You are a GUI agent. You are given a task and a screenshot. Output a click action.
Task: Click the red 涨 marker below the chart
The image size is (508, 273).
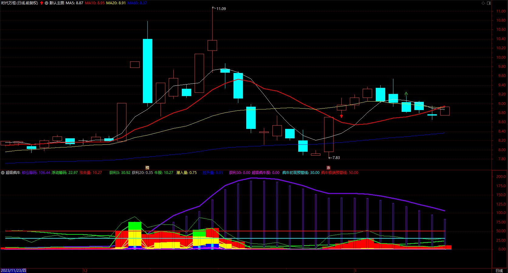[328, 168]
